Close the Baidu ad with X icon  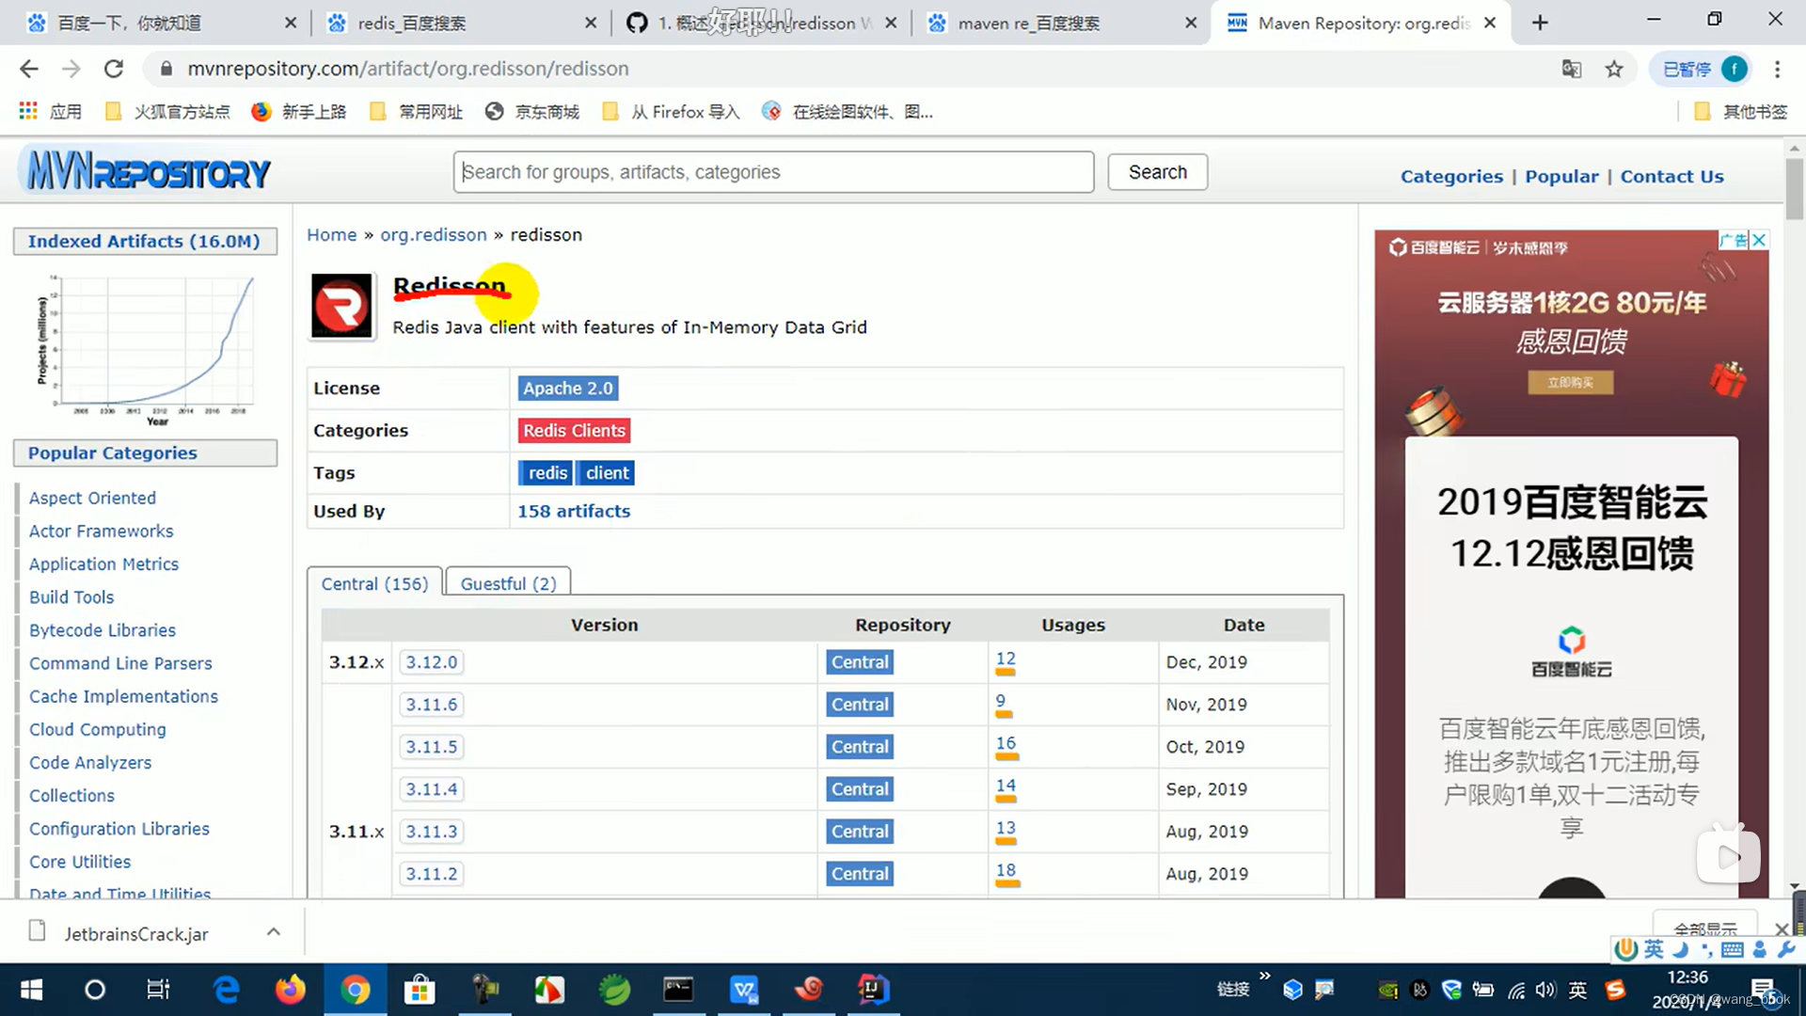[1759, 240]
